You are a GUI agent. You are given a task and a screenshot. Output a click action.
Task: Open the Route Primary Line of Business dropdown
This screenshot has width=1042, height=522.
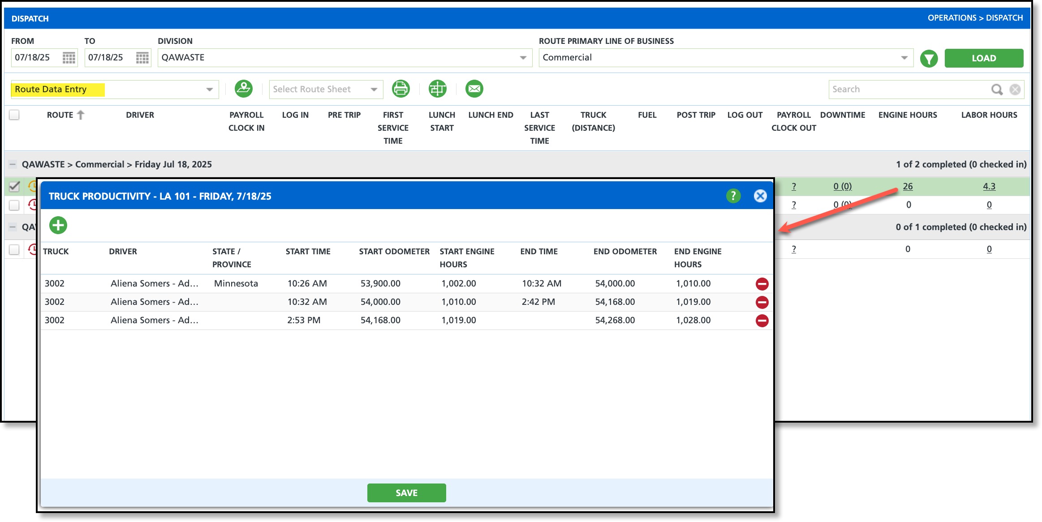[x=904, y=58]
